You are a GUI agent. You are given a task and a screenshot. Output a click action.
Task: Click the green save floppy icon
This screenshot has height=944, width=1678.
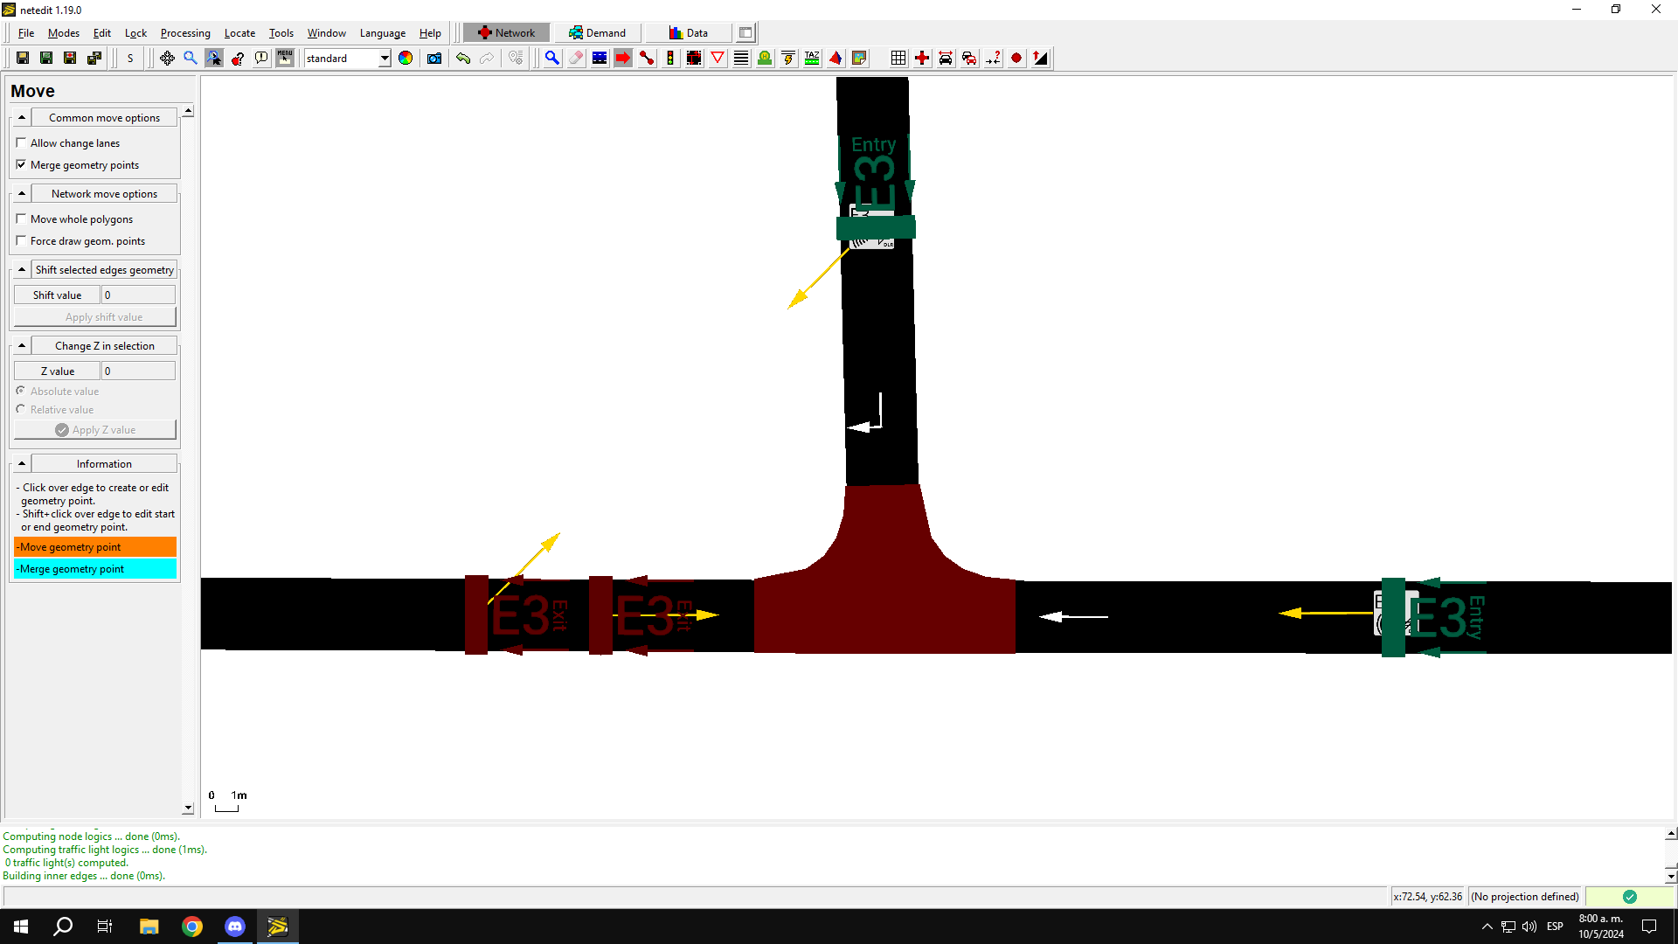click(x=46, y=58)
